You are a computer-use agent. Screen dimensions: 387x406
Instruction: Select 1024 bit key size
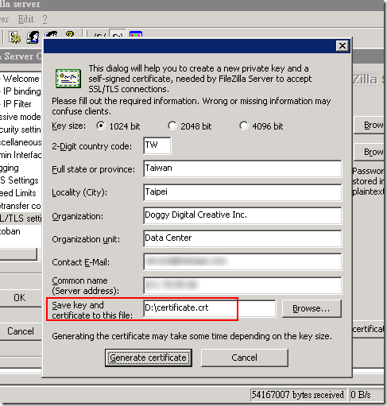pos(101,126)
